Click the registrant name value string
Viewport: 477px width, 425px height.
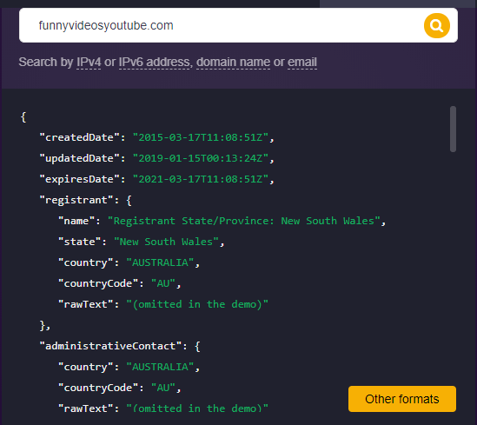pyautogui.click(x=244, y=221)
